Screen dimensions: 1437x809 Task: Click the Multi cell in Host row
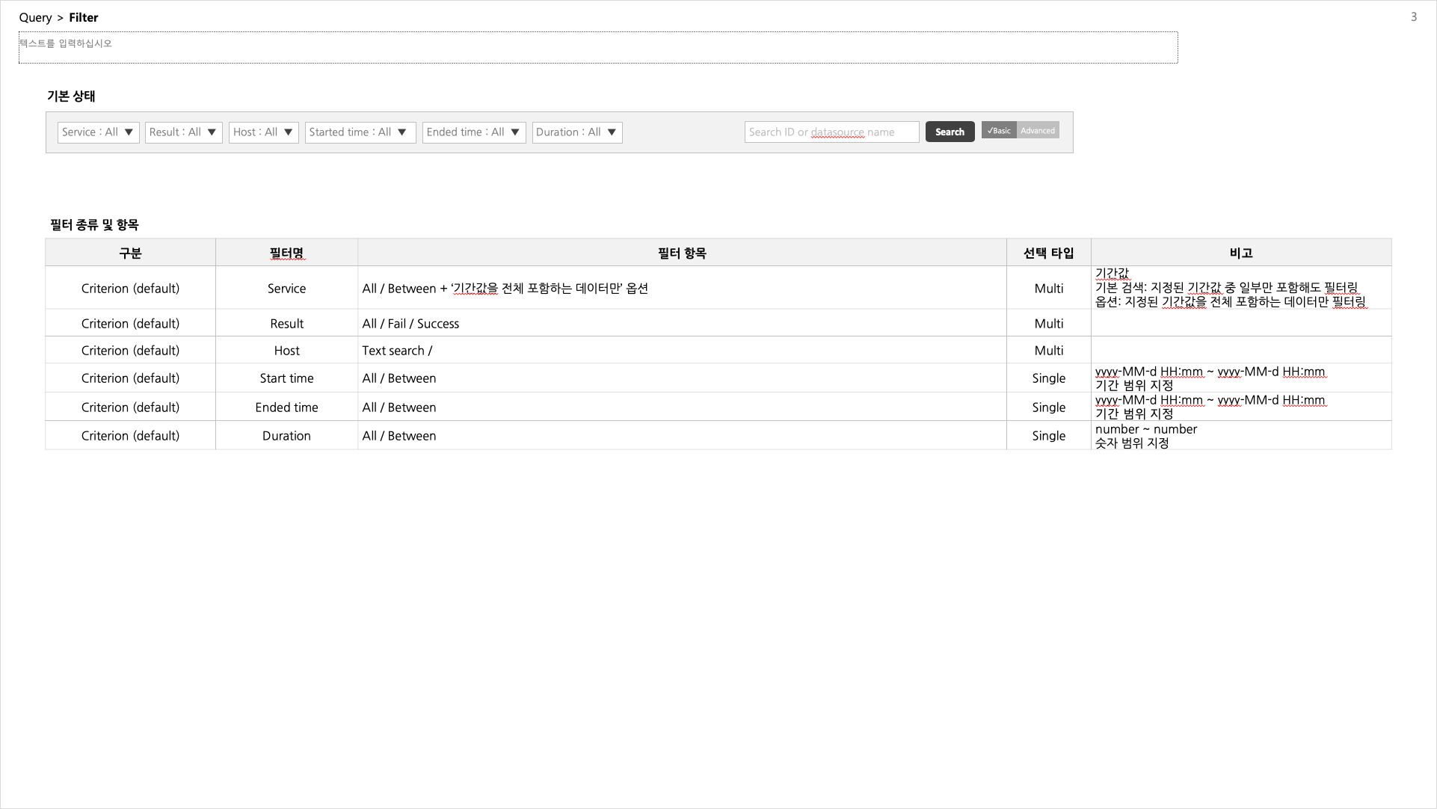[x=1048, y=350]
